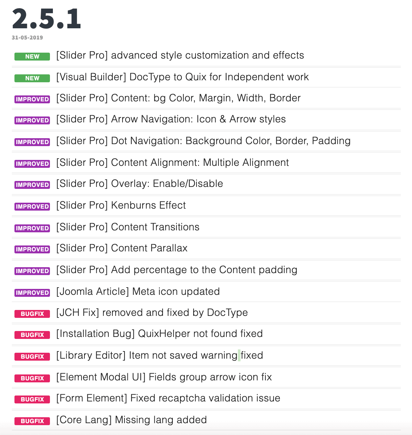Select the Overlay Enable/Disable entry
Screen dimensions: 412x435
coord(140,184)
